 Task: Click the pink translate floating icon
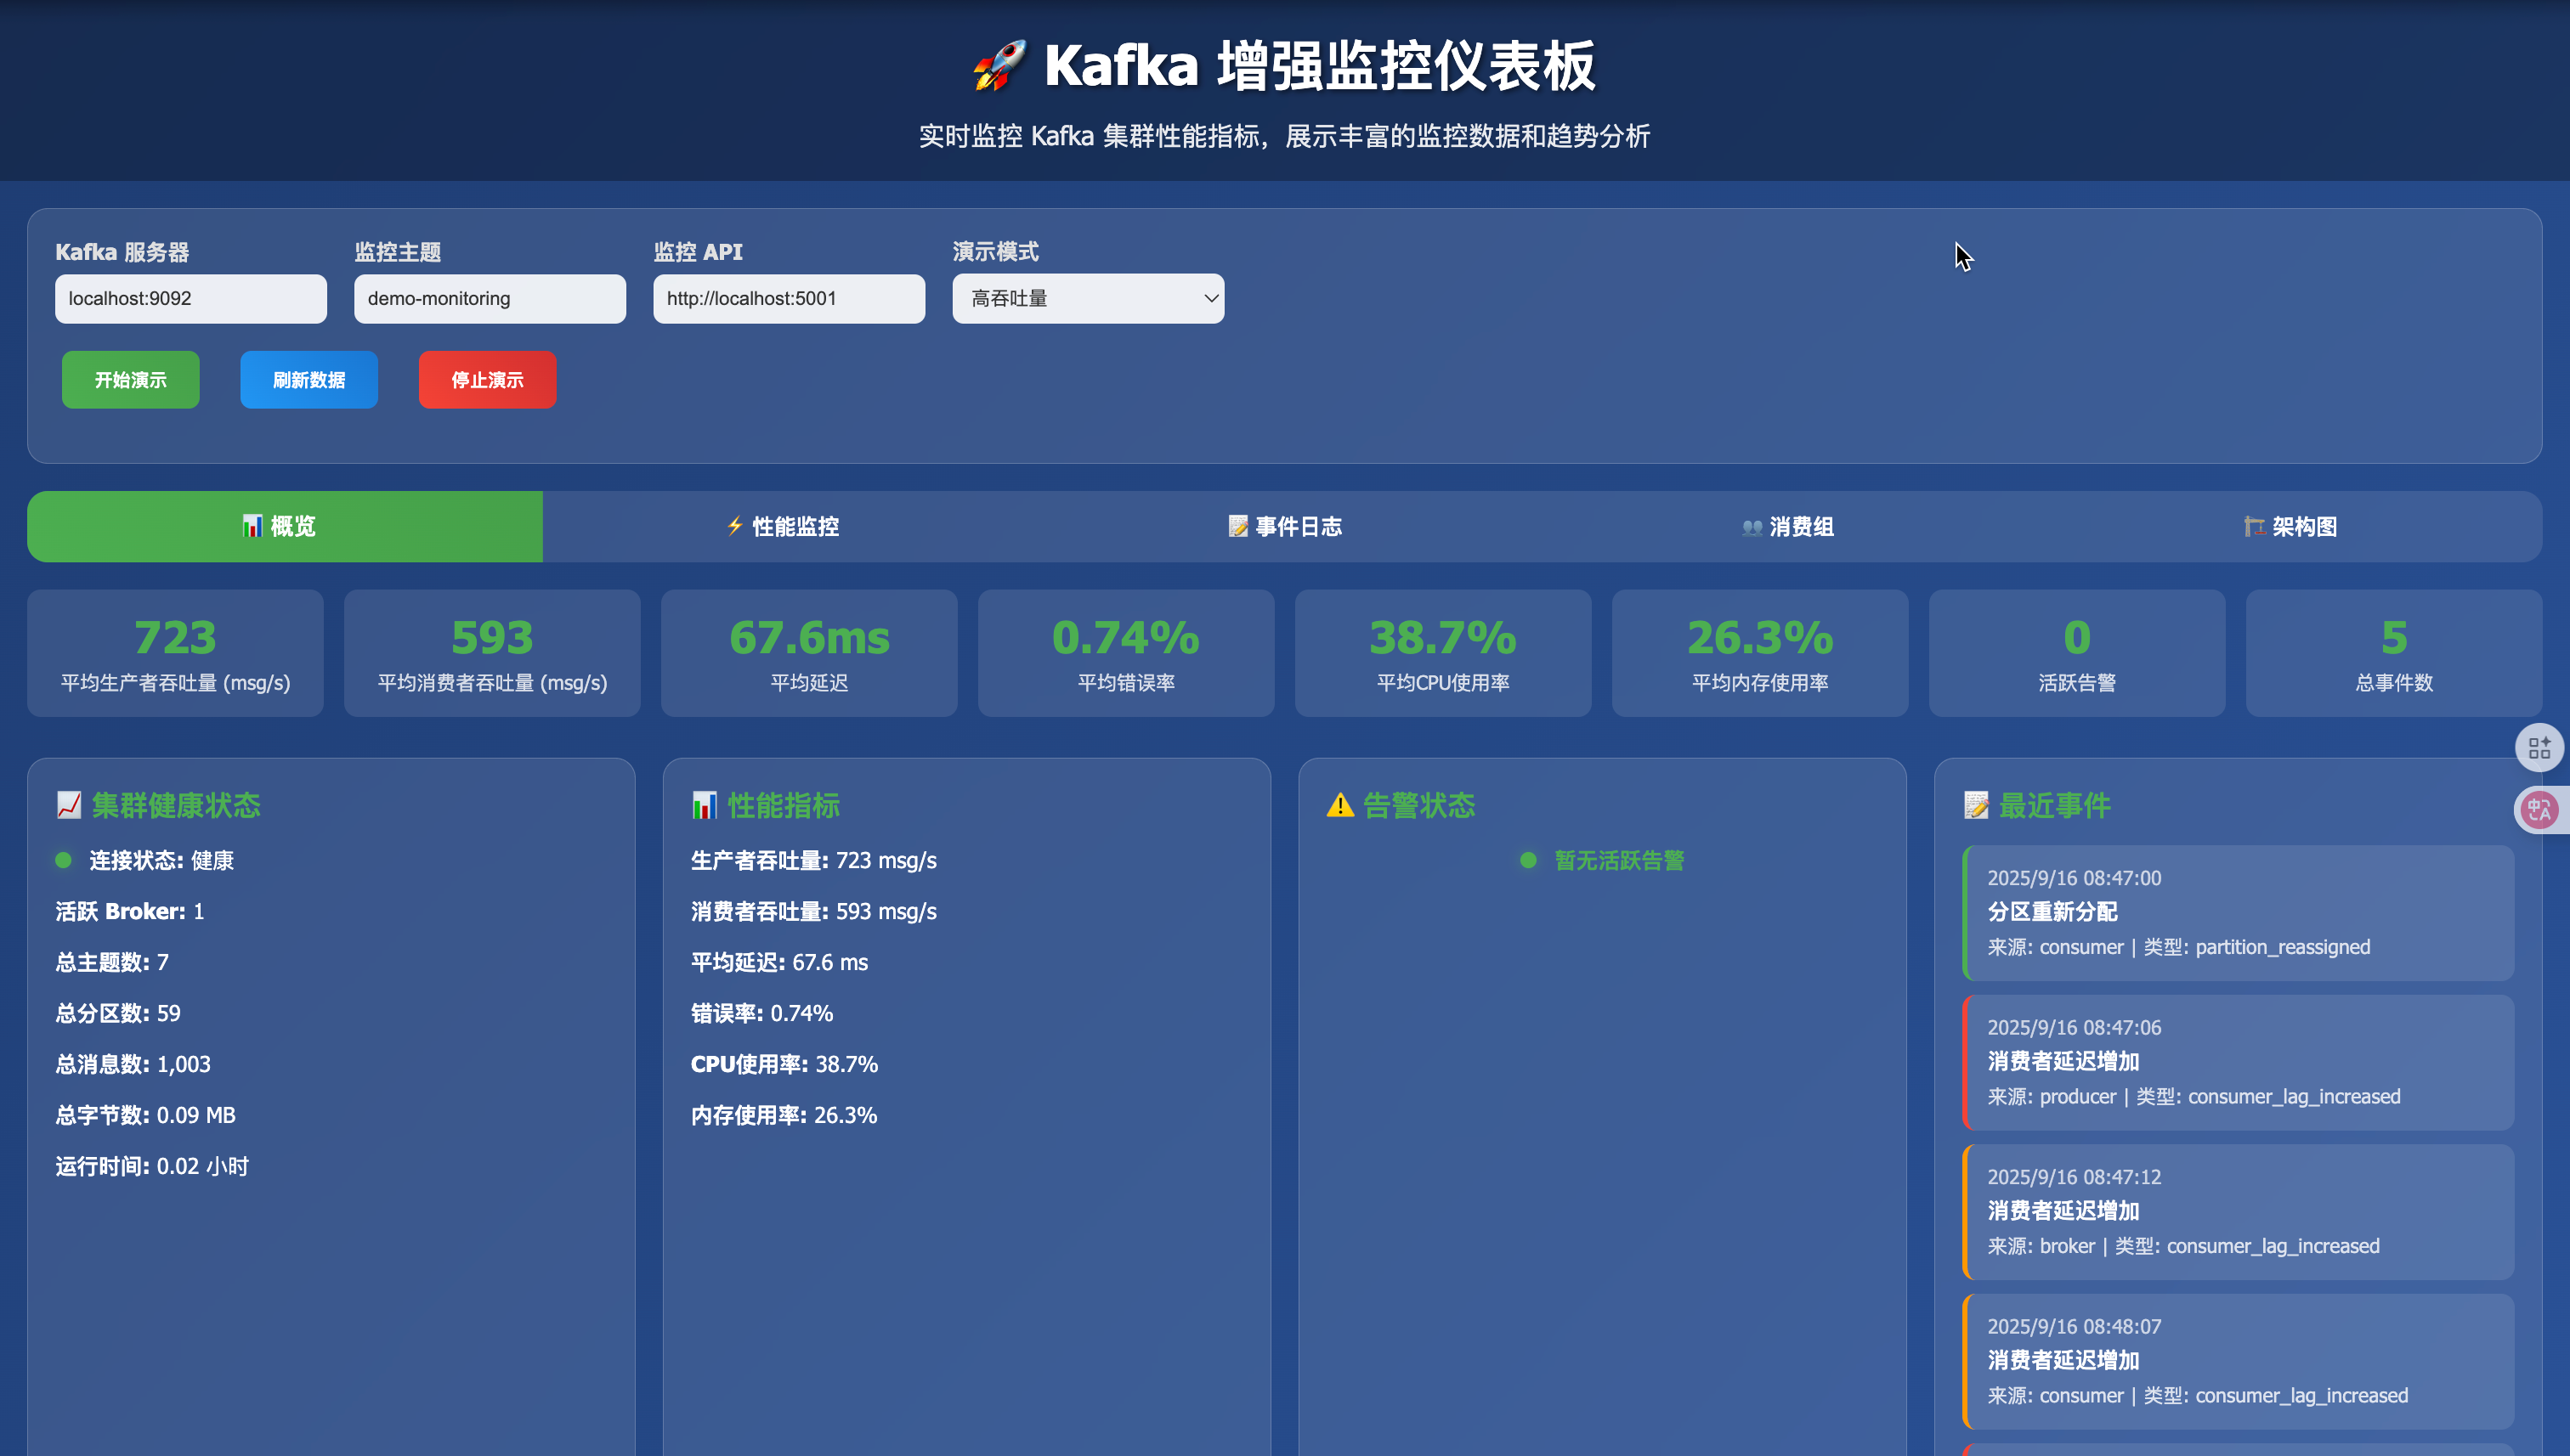click(2539, 809)
